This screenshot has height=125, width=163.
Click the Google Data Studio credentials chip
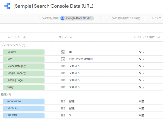pos(77,18)
